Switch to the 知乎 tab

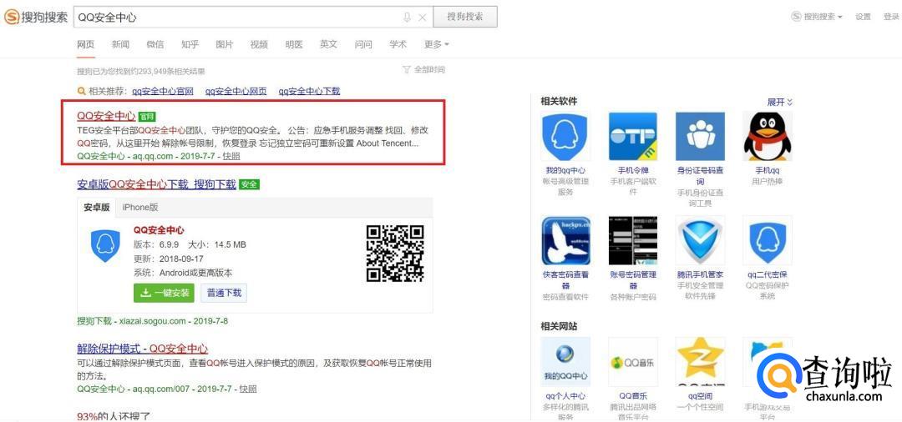[x=190, y=44]
